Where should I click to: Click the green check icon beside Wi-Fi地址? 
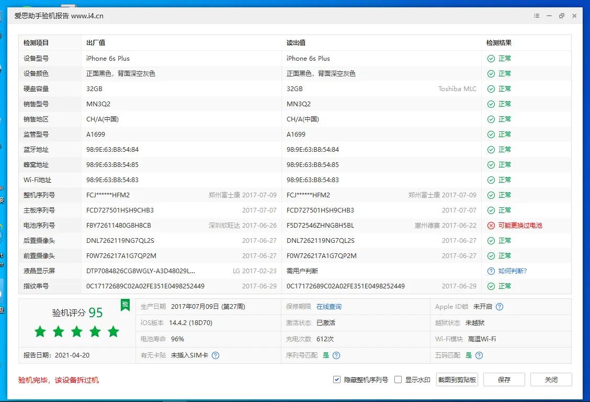pyautogui.click(x=491, y=180)
